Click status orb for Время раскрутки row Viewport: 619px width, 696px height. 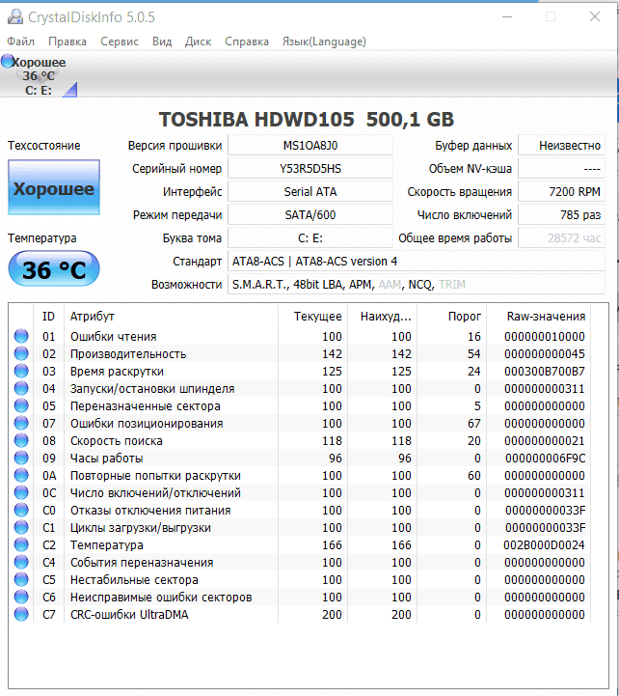21,371
